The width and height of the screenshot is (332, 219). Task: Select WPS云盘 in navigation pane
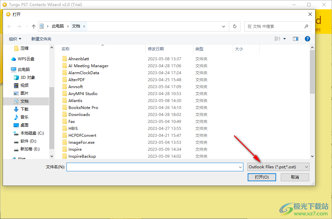pos(23,59)
